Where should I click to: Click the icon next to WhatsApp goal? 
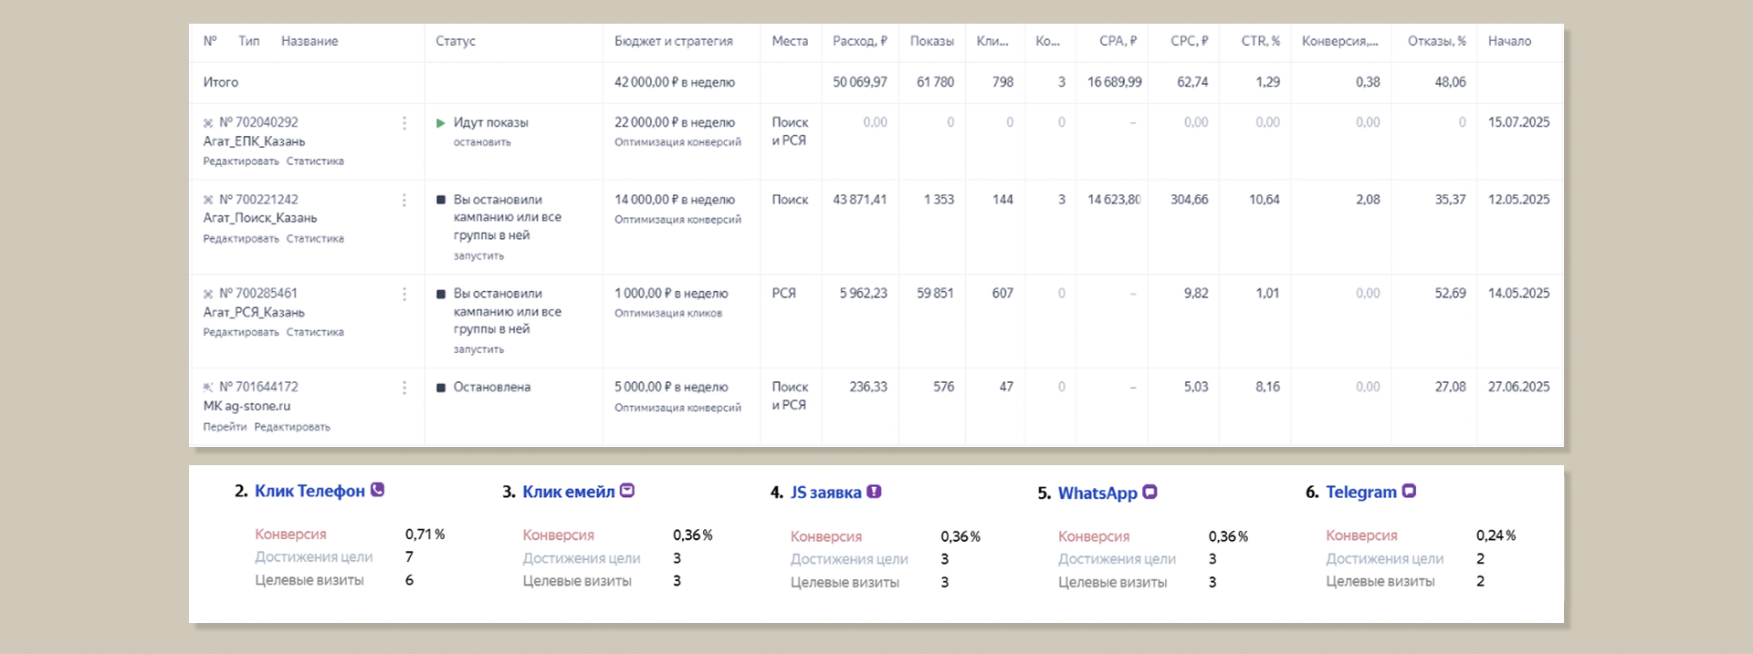pos(1149,492)
